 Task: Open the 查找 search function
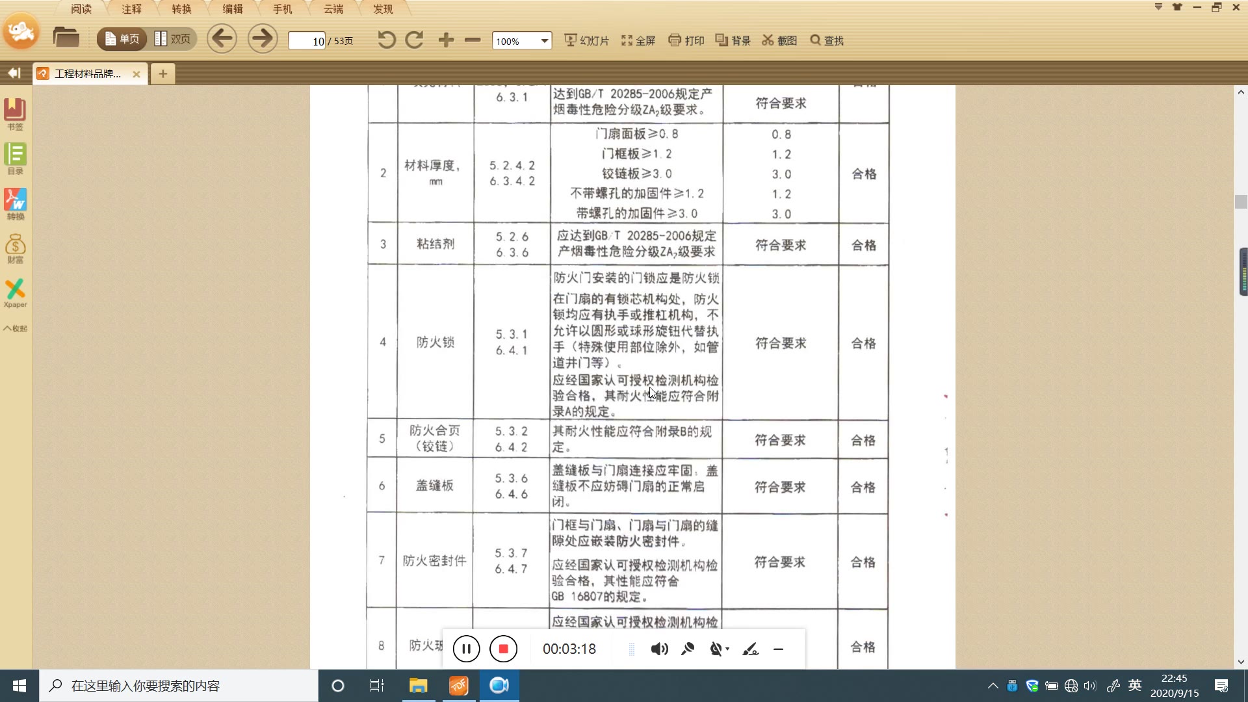pyautogui.click(x=825, y=40)
